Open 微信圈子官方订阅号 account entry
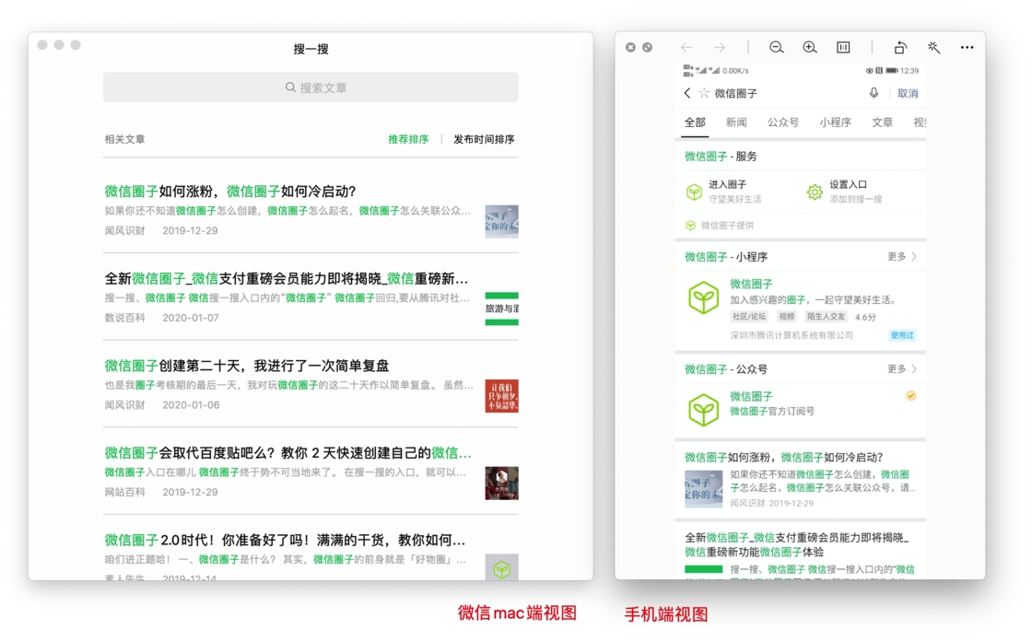Screen dimensions: 1032x641 click(x=772, y=412)
